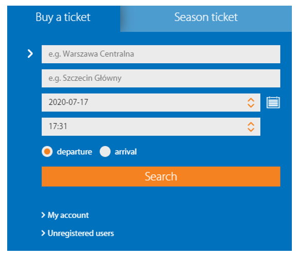298x257 pixels.
Task: Switch to the Season ticket tab
Action: 206,19
